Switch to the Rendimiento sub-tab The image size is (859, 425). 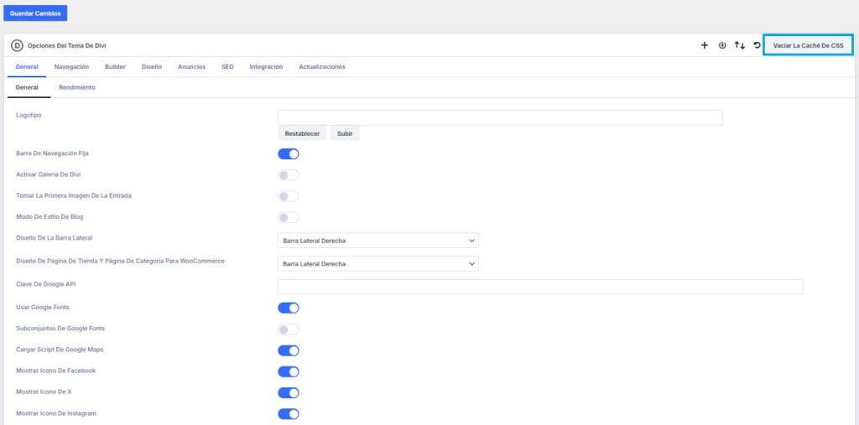77,88
